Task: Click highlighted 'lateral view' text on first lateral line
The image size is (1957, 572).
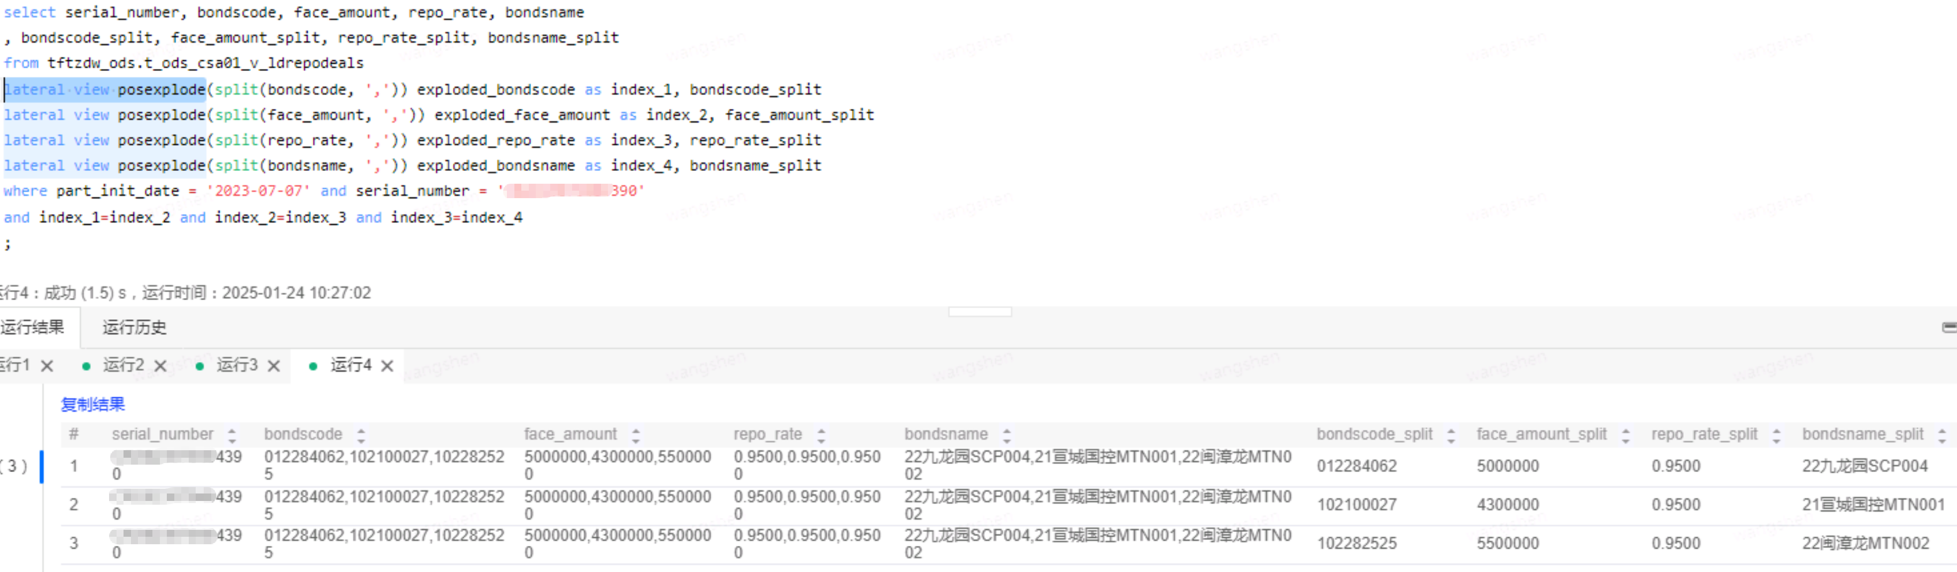Action: [x=57, y=90]
